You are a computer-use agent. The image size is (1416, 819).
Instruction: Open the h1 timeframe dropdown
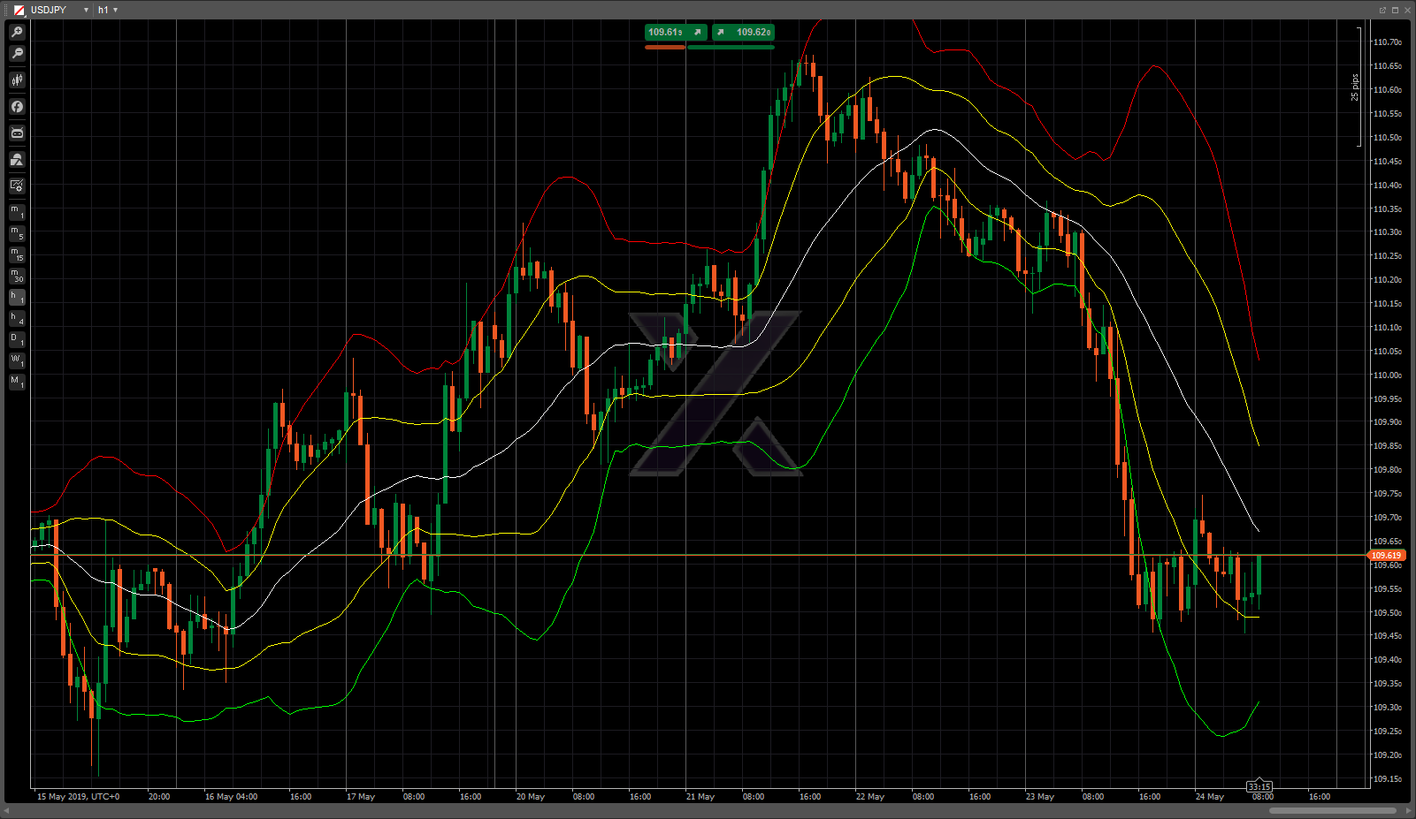tap(115, 10)
